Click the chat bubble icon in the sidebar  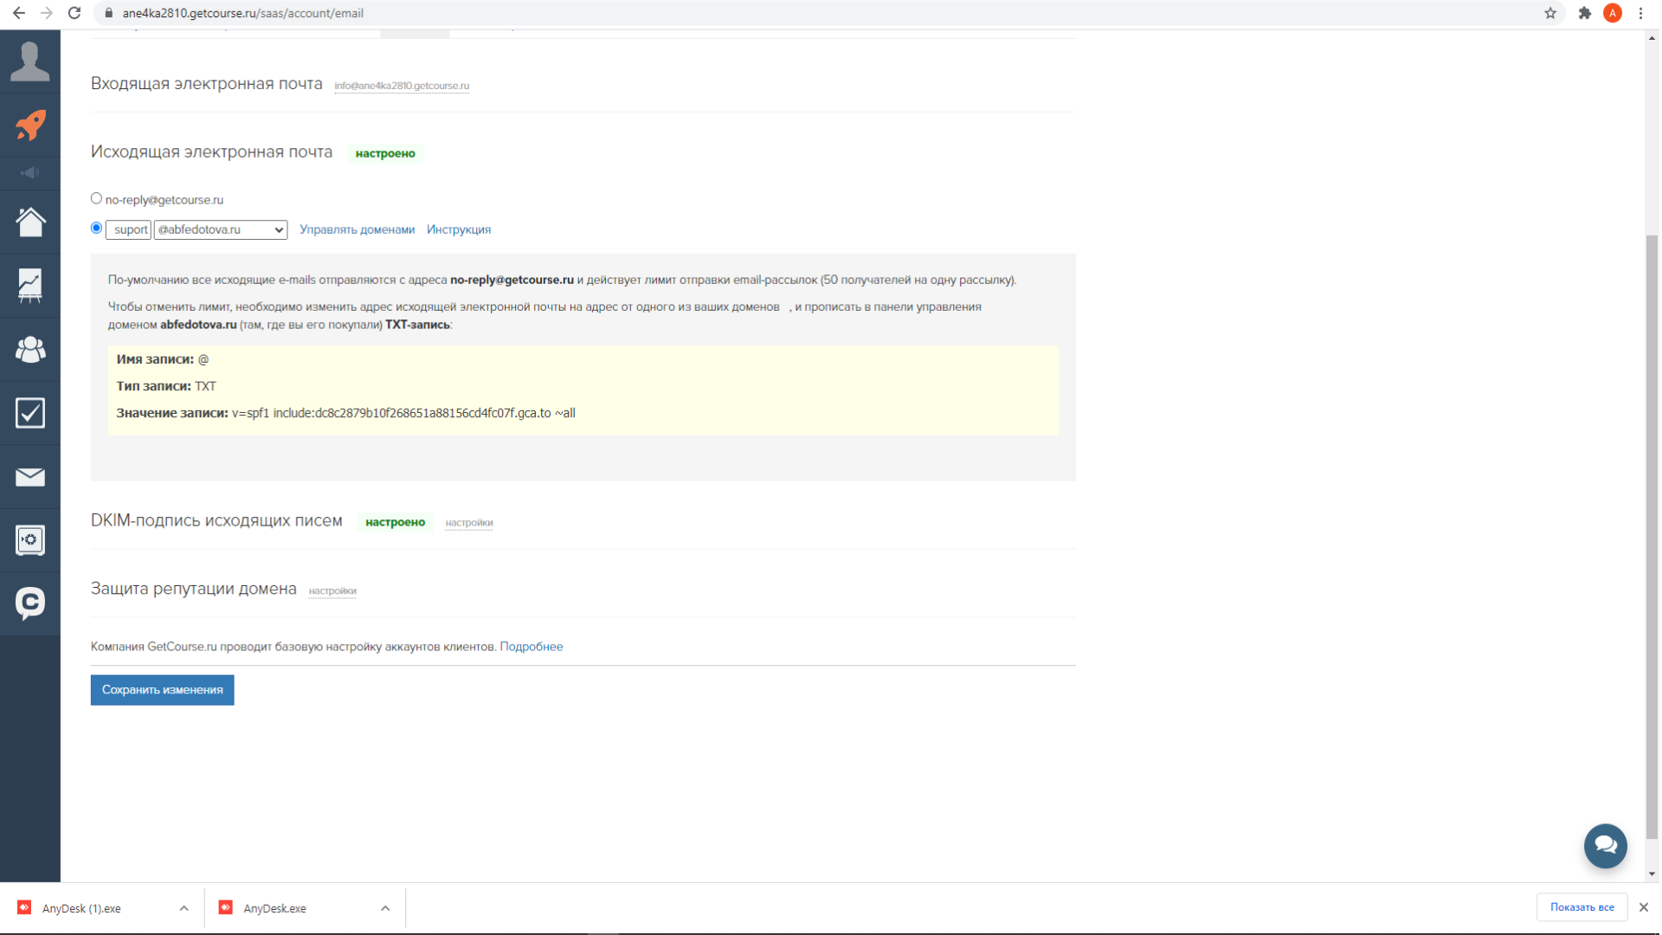tap(30, 603)
